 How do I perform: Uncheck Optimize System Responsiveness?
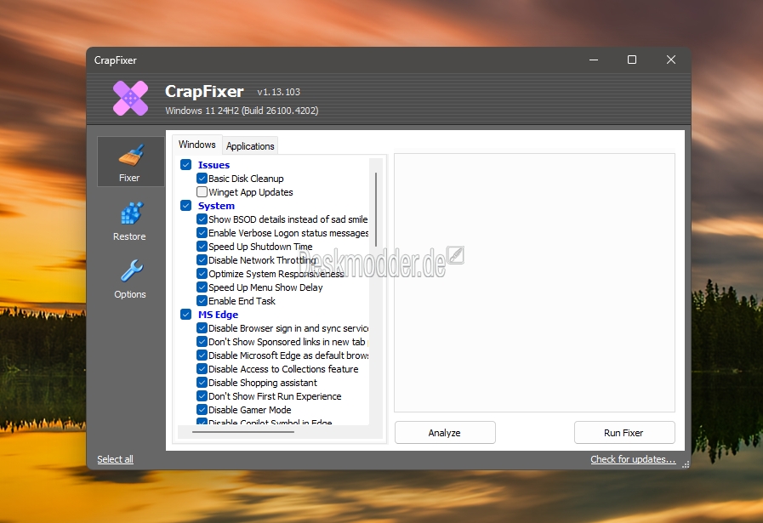[202, 274]
